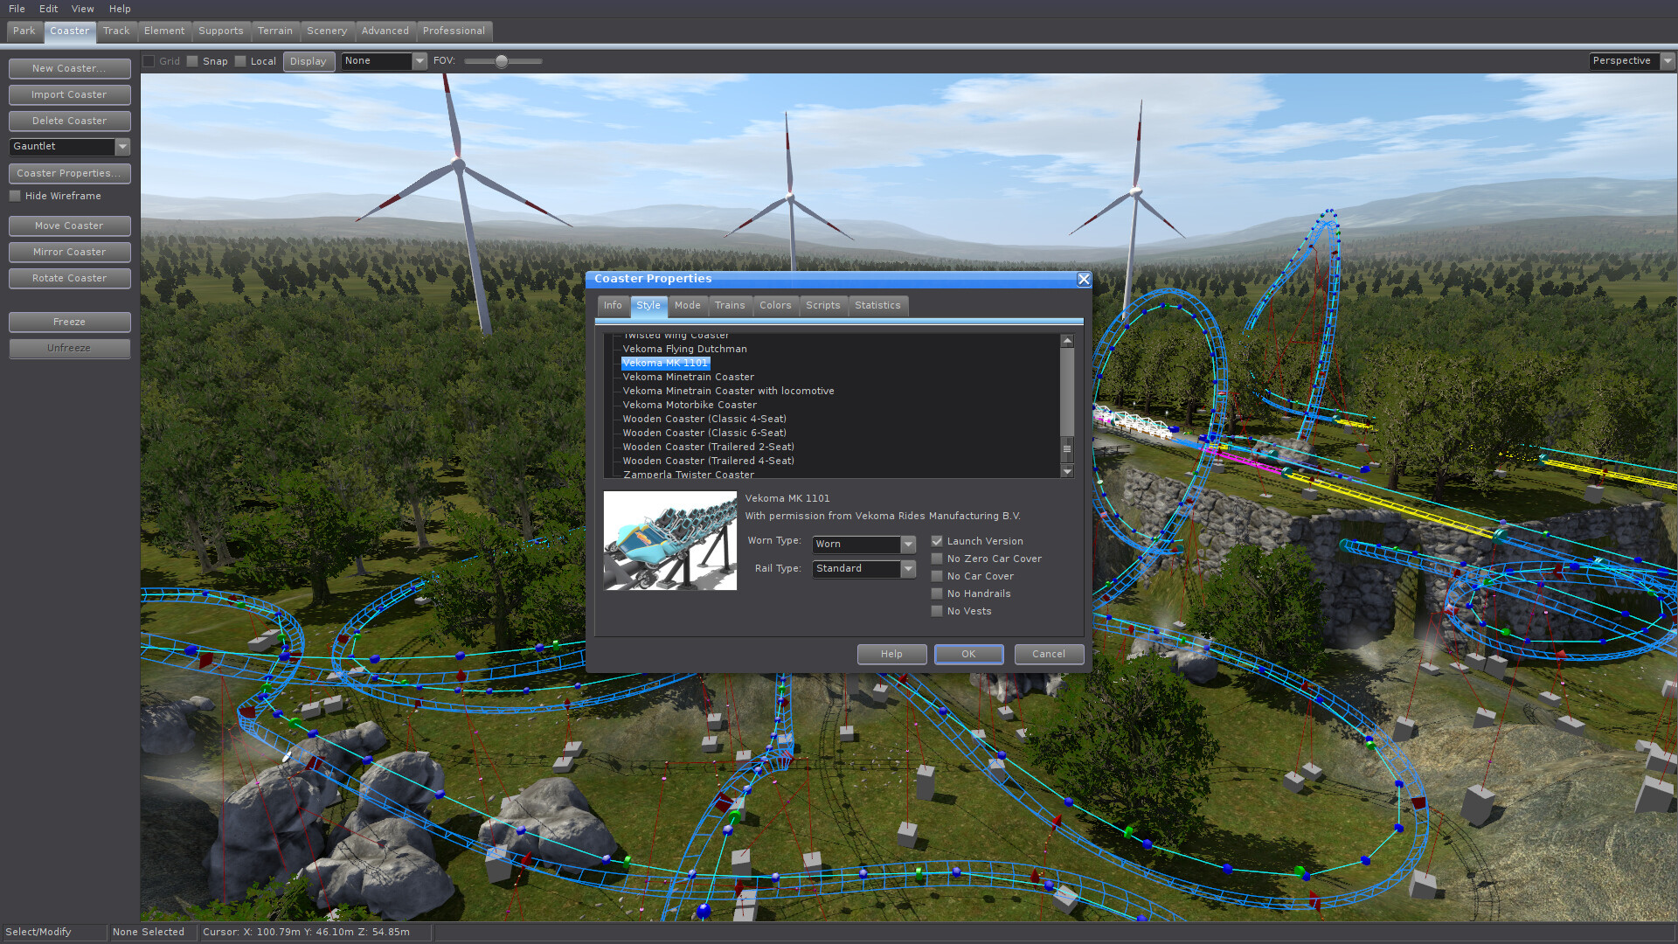1678x944 pixels.
Task: Open the Perspective view dropdown
Action: point(1665,61)
